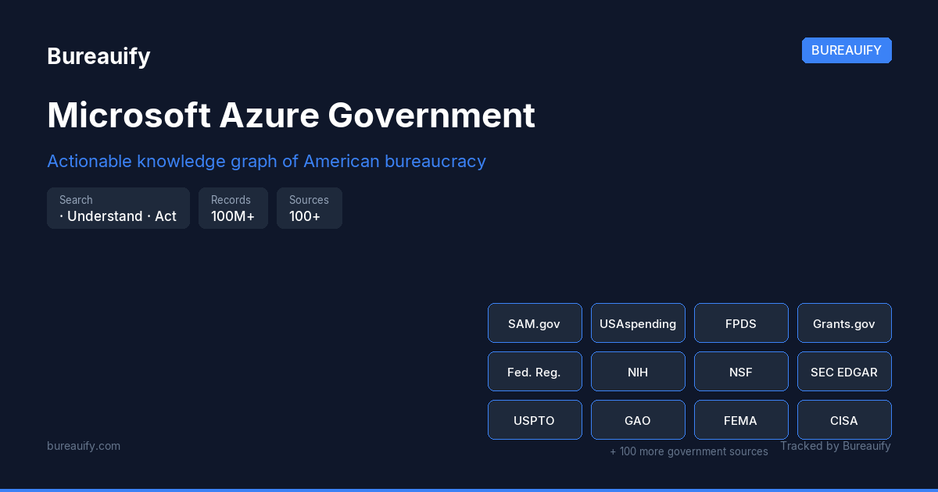Select the Grants.gov source tile
938x492 pixels.
tap(844, 323)
